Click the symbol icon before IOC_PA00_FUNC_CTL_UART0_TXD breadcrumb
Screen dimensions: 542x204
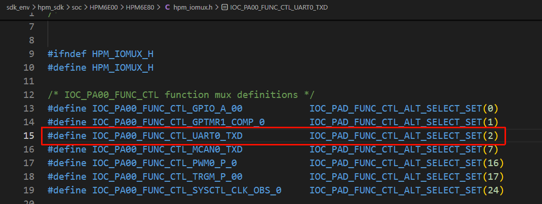coord(224,7)
